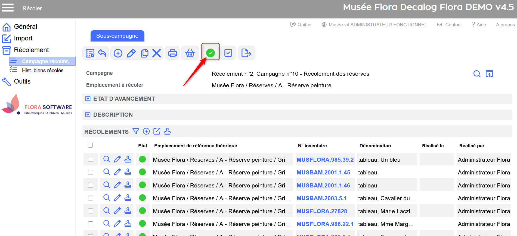Image resolution: width=517 pixels, height=236 pixels.
Task: Expand the DESCRIPTION section
Action: click(x=88, y=115)
